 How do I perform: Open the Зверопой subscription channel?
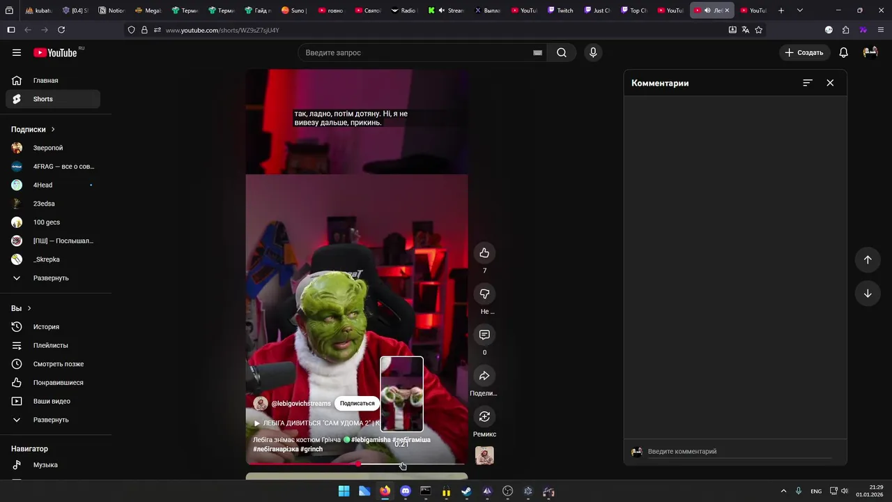pyautogui.click(x=53, y=148)
